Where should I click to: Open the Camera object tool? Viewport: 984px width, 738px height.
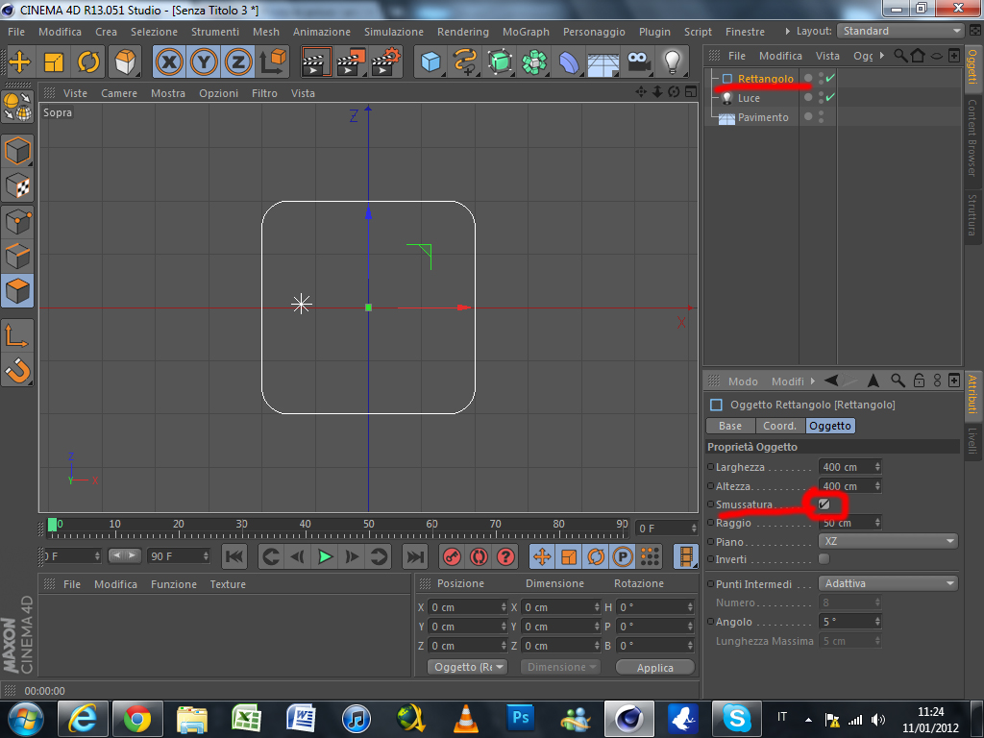point(637,62)
